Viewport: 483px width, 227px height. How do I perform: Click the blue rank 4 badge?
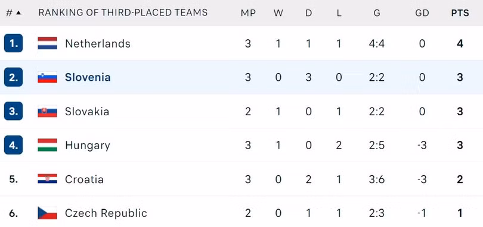click(x=13, y=145)
